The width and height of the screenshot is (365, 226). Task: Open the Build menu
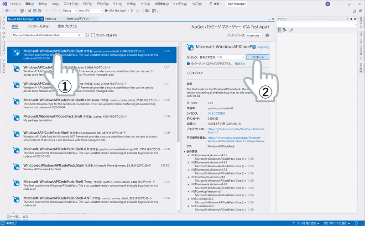tap(88, 4)
